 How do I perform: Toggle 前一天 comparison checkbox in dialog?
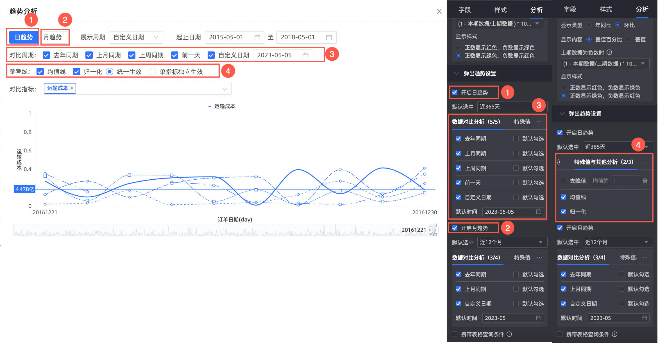click(174, 55)
